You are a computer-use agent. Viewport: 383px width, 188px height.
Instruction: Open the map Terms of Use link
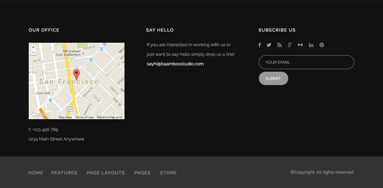click(x=84, y=117)
